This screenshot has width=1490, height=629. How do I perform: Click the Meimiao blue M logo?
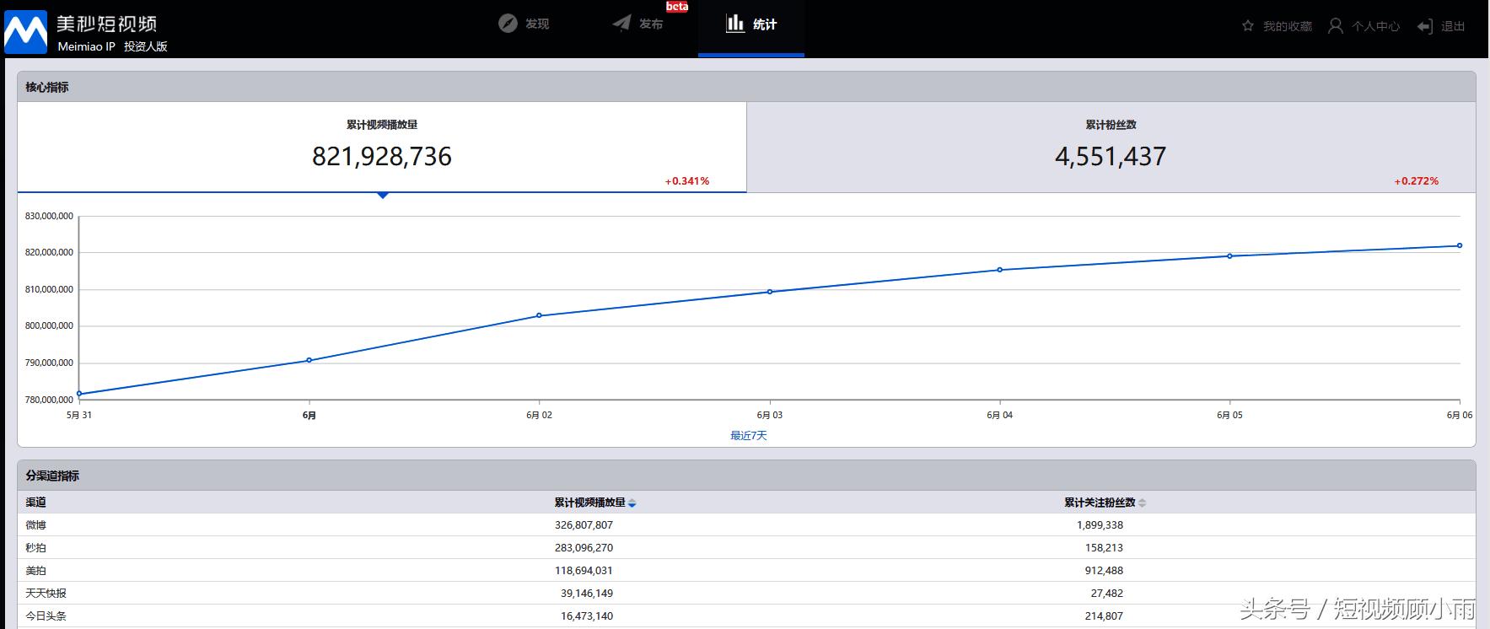coord(25,32)
